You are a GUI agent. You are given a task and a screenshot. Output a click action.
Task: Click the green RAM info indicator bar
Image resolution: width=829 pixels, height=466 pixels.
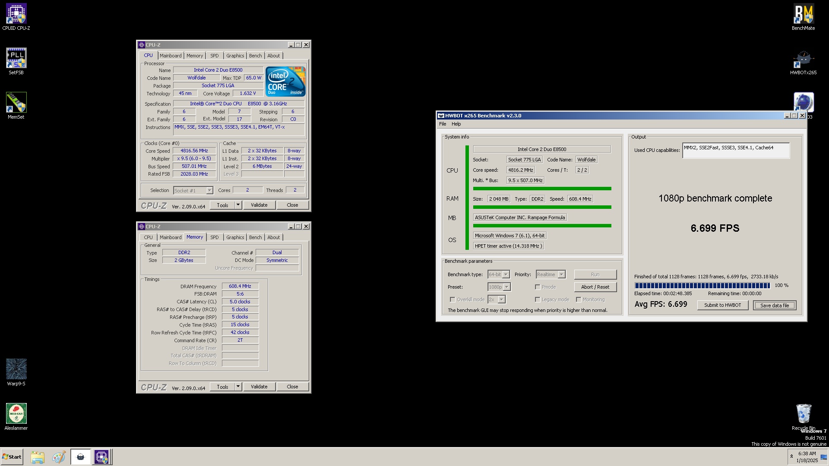tap(542, 207)
